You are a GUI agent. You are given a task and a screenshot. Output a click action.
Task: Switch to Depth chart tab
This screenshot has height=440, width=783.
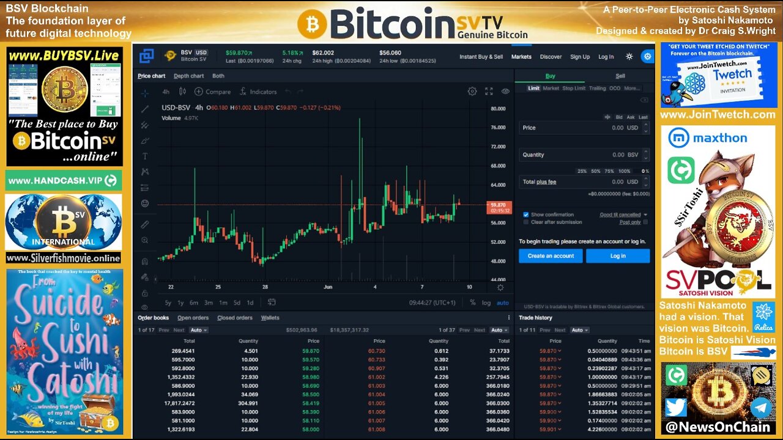pos(188,76)
